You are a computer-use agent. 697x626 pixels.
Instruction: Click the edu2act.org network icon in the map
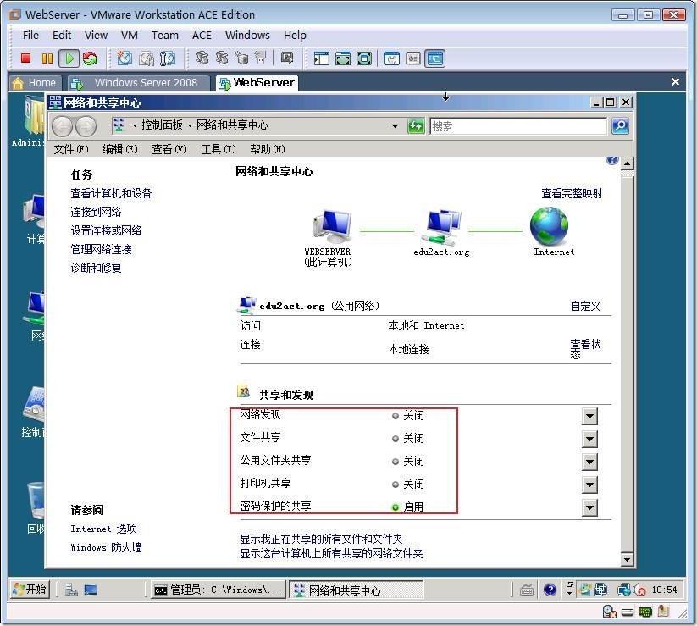coord(442,227)
